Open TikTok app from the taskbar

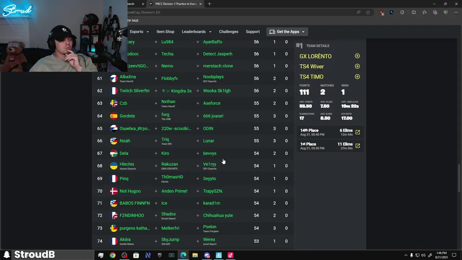click(230, 255)
